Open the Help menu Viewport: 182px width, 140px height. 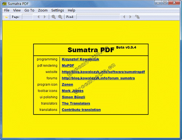click(x=71, y=11)
